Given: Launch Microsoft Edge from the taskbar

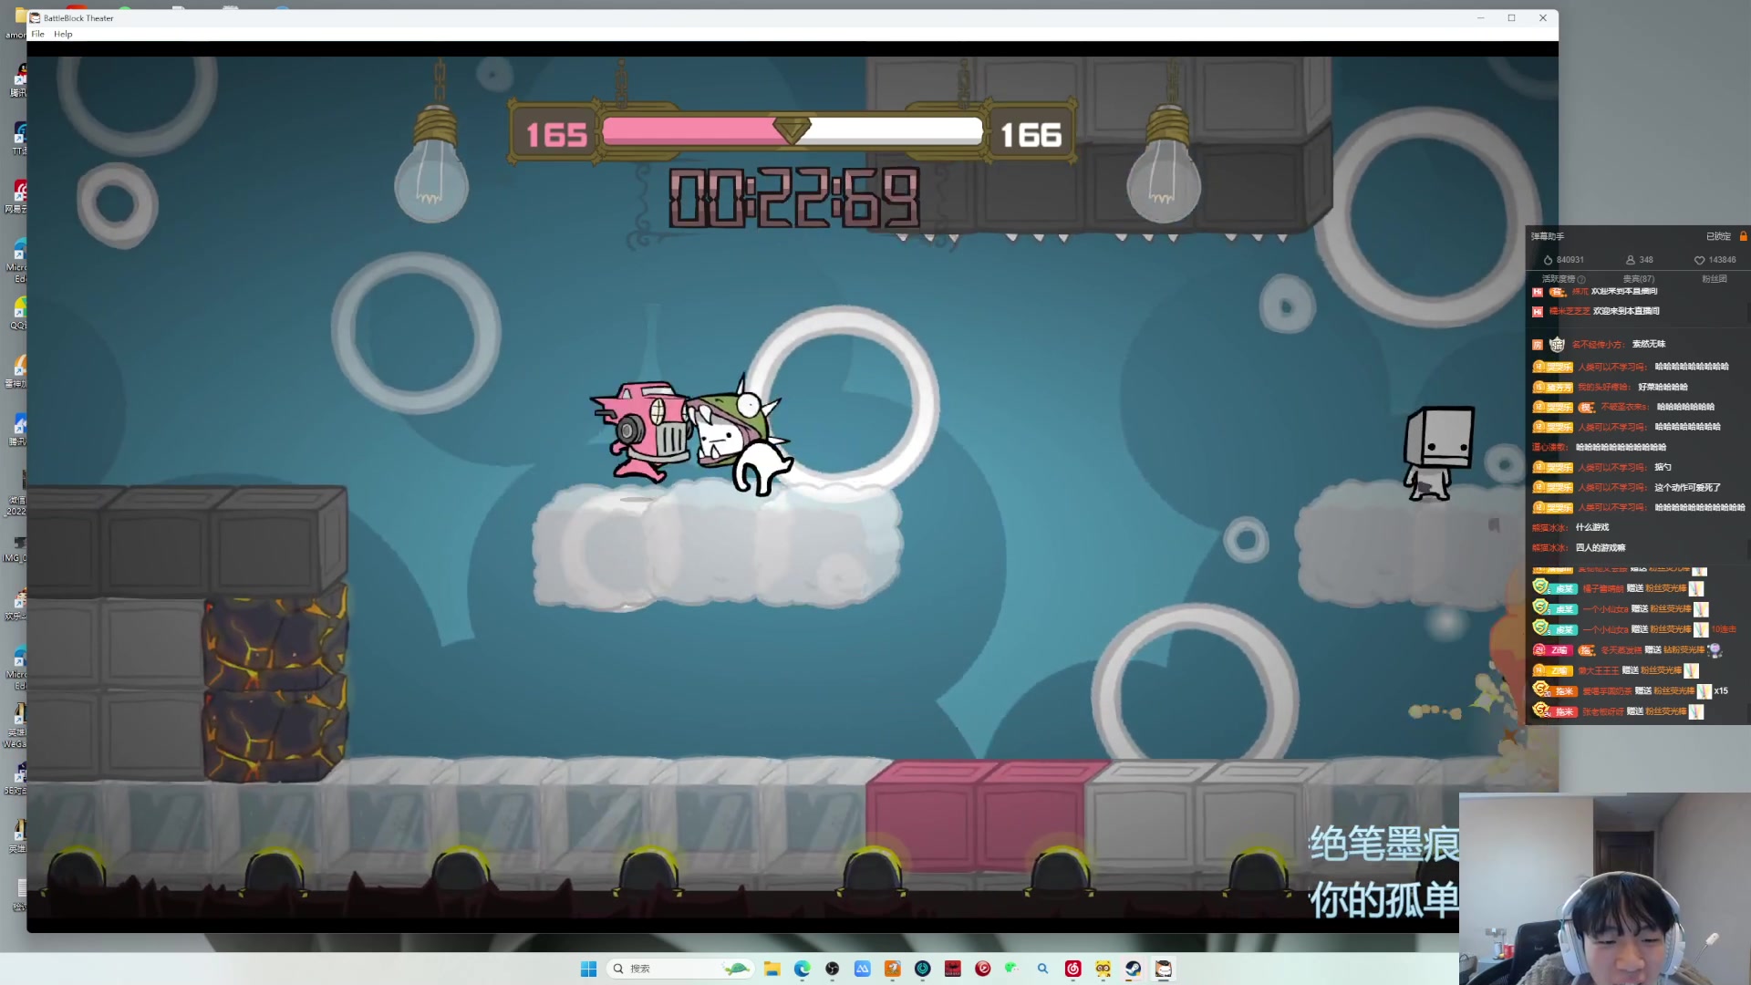Looking at the screenshot, I should 803,969.
